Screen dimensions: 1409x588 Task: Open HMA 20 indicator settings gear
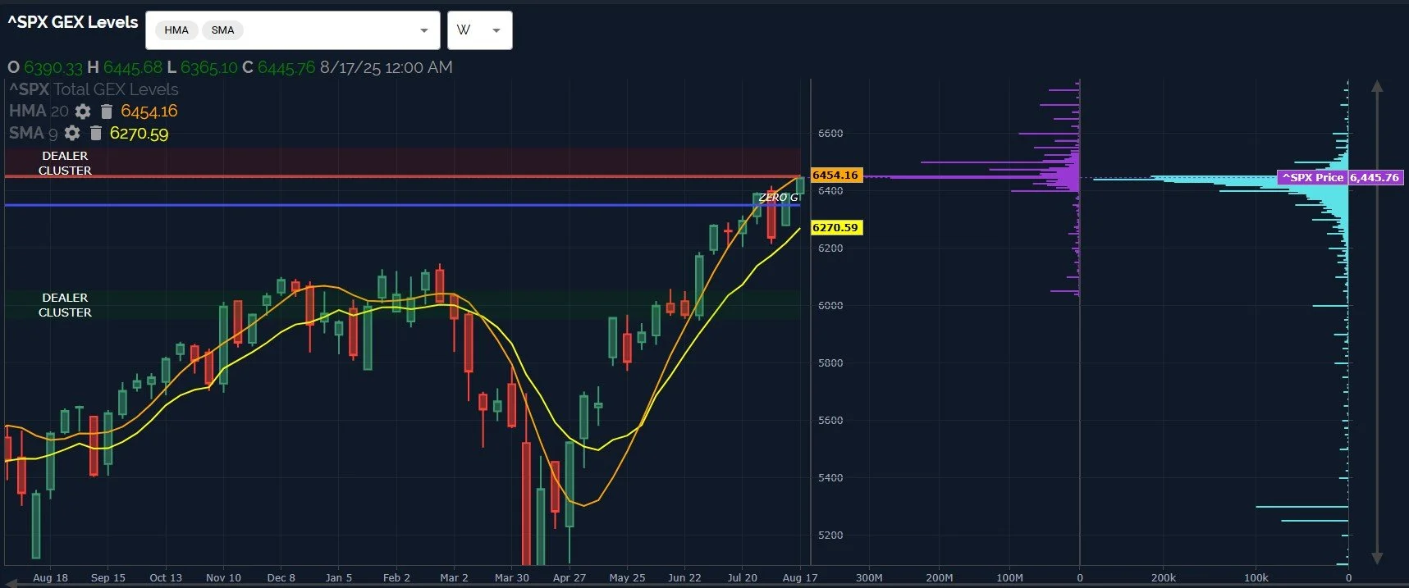pos(83,111)
